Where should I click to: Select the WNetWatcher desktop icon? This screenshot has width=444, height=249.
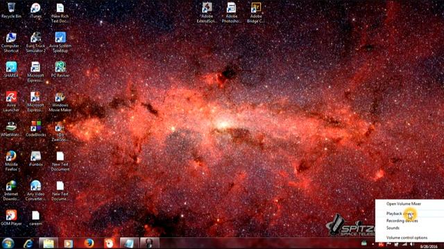(x=11, y=129)
